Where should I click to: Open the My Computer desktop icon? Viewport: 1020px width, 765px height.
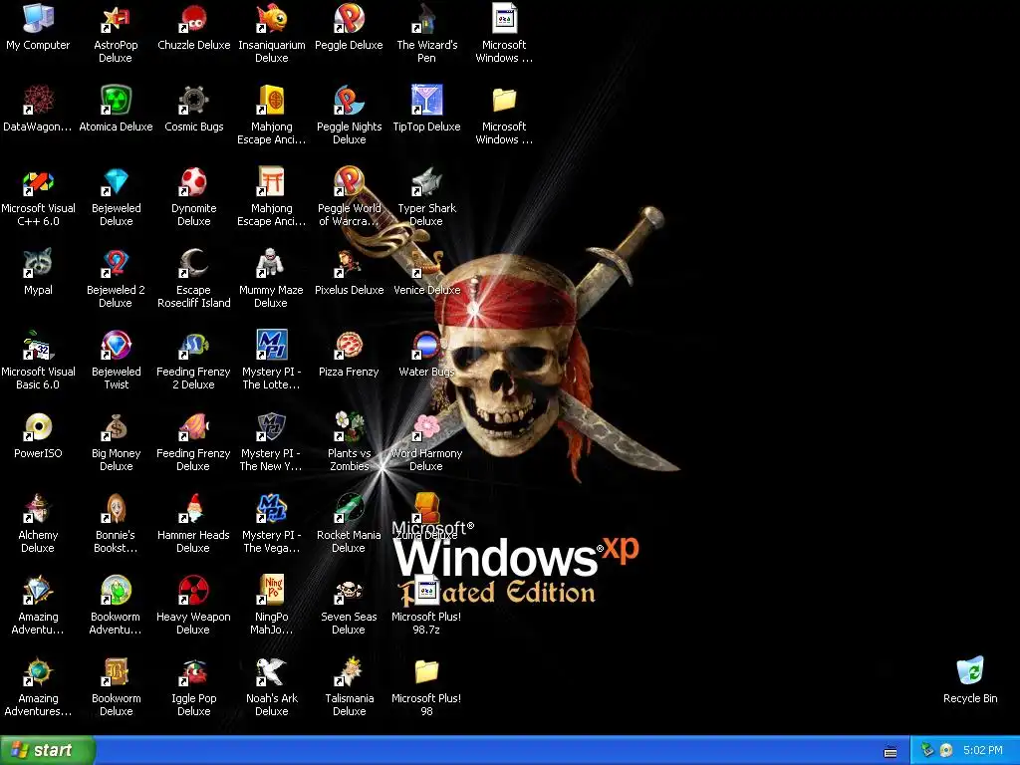[x=38, y=19]
